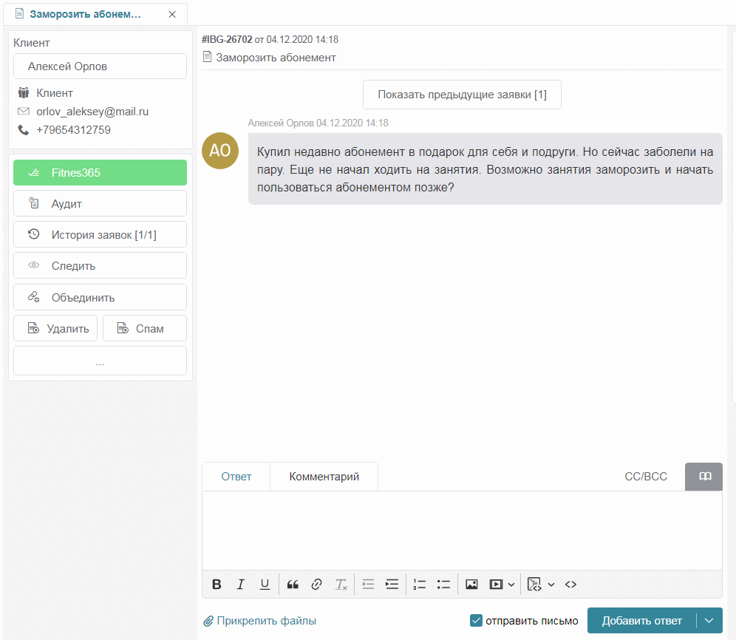Open the Аудит section

(x=100, y=203)
